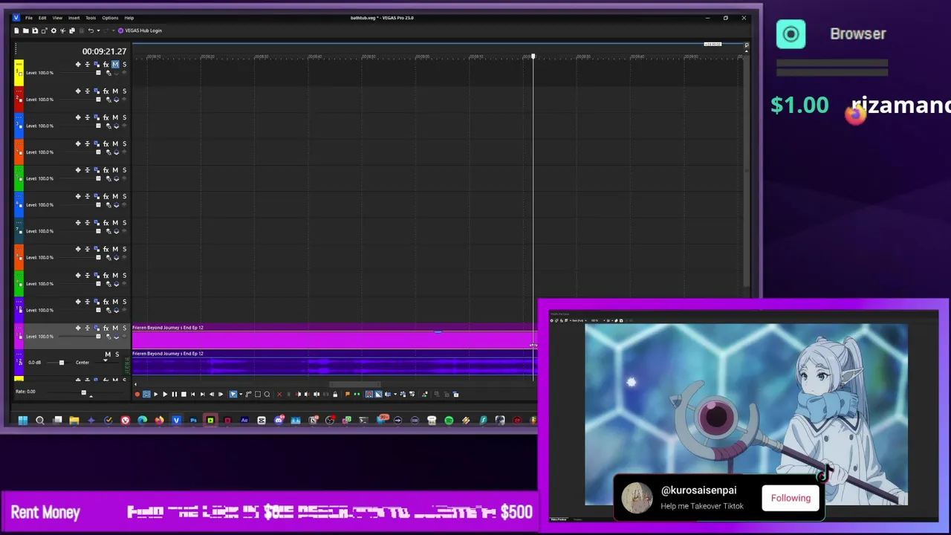Image resolution: width=951 pixels, height=535 pixels.
Task: Jump to project start in transport bar
Action: pos(193,394)
